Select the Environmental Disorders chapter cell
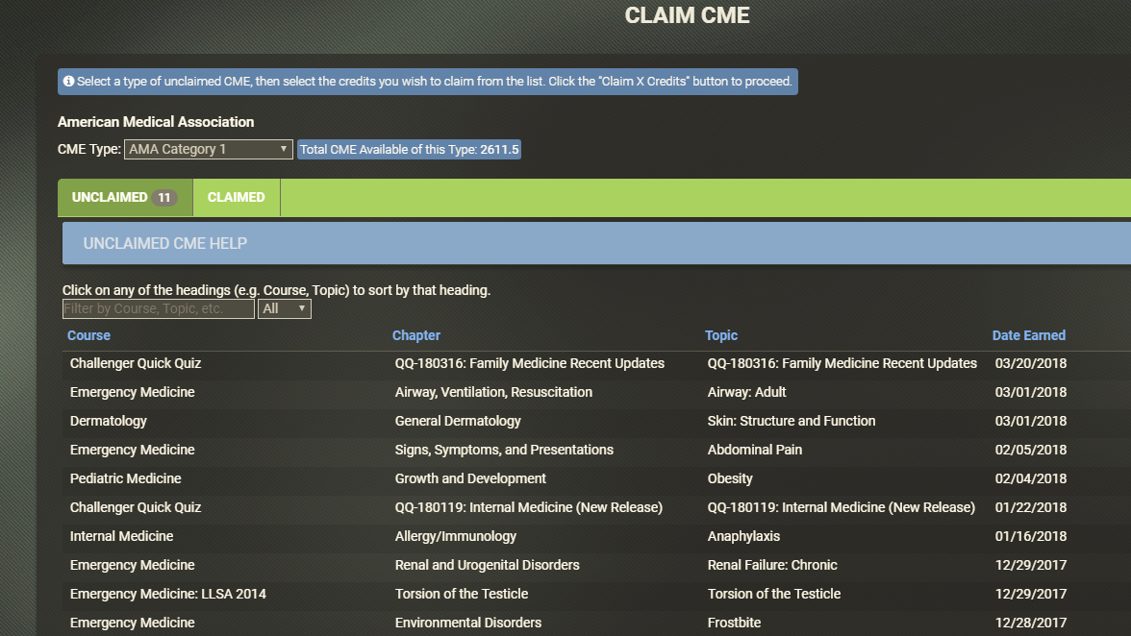The width and height of the screenshot is (1131, 636). pyautogui.click(x=468, y=623)
